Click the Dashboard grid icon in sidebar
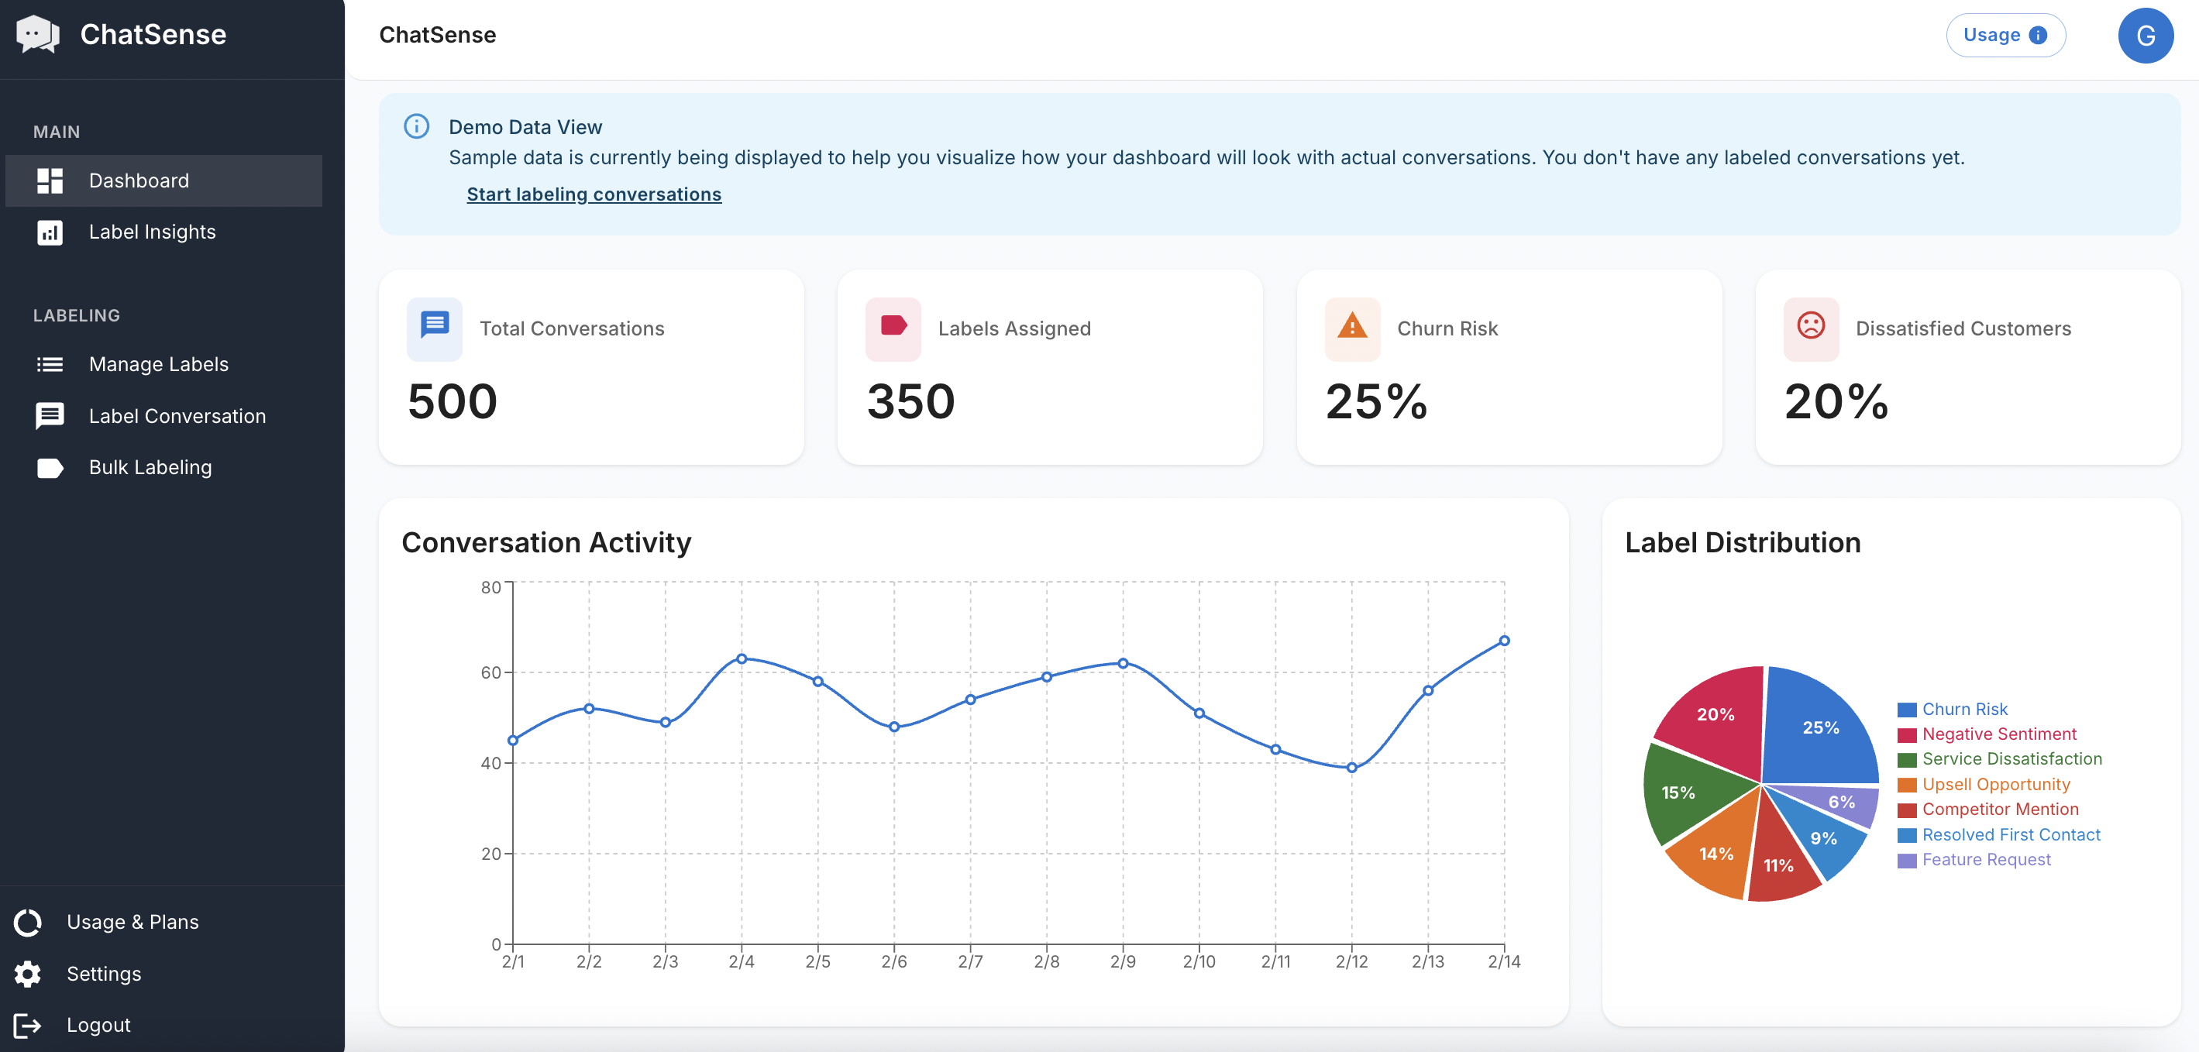2199x1052 pixels. [x=50, y=180]
